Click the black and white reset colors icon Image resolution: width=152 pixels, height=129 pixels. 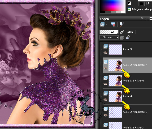click(129, 3)
